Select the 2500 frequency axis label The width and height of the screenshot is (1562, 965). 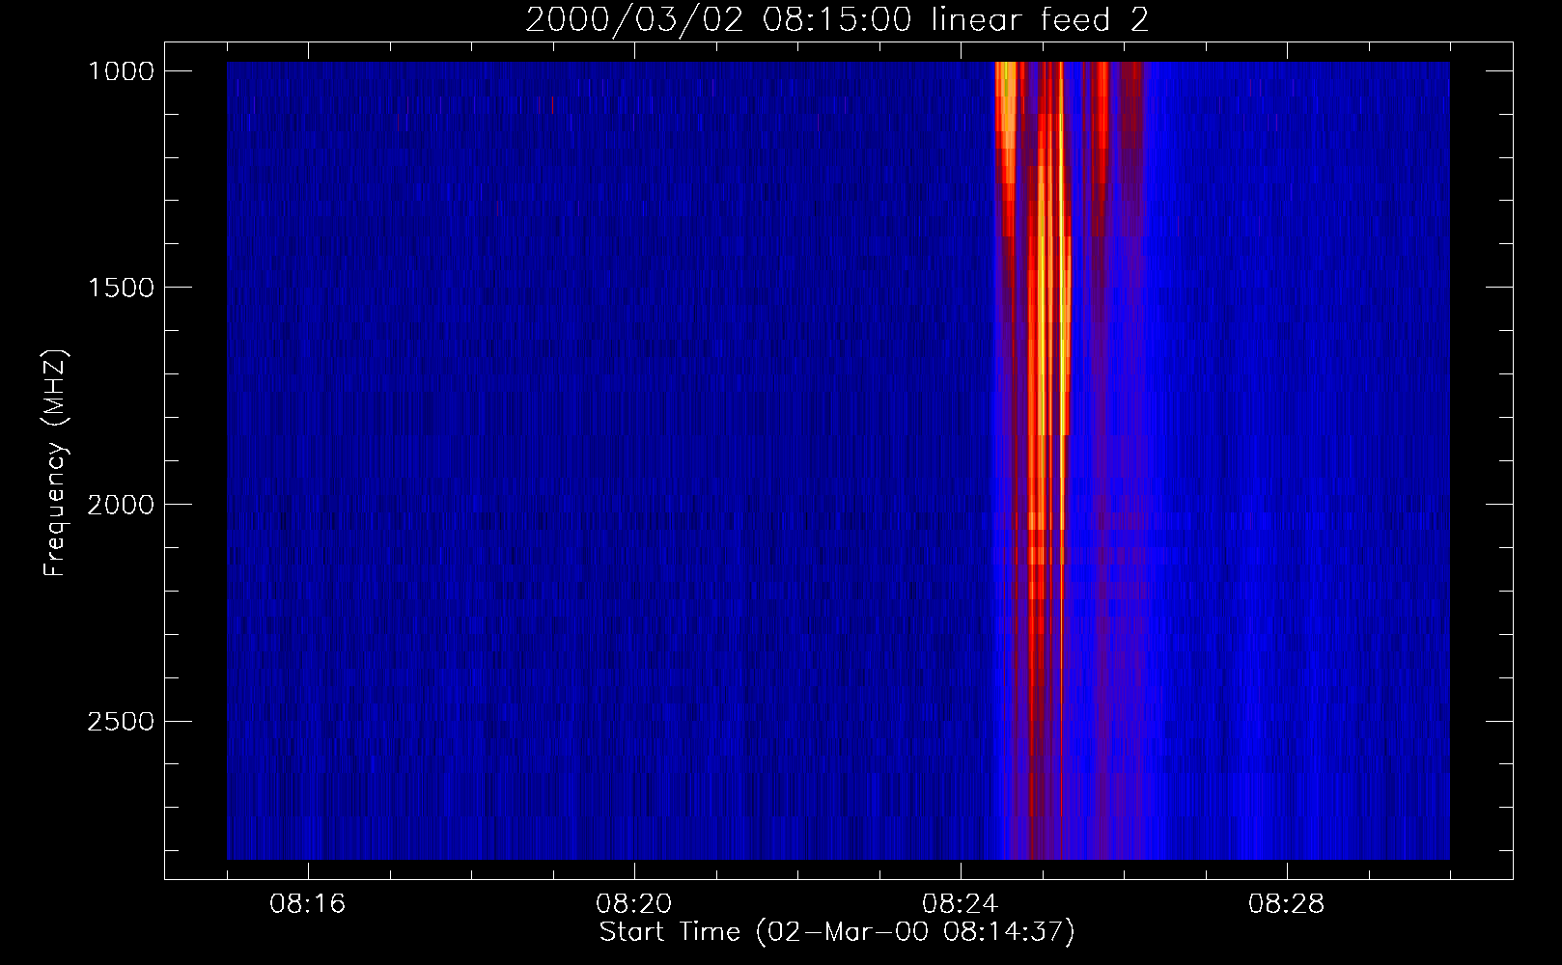coord(121,722)
